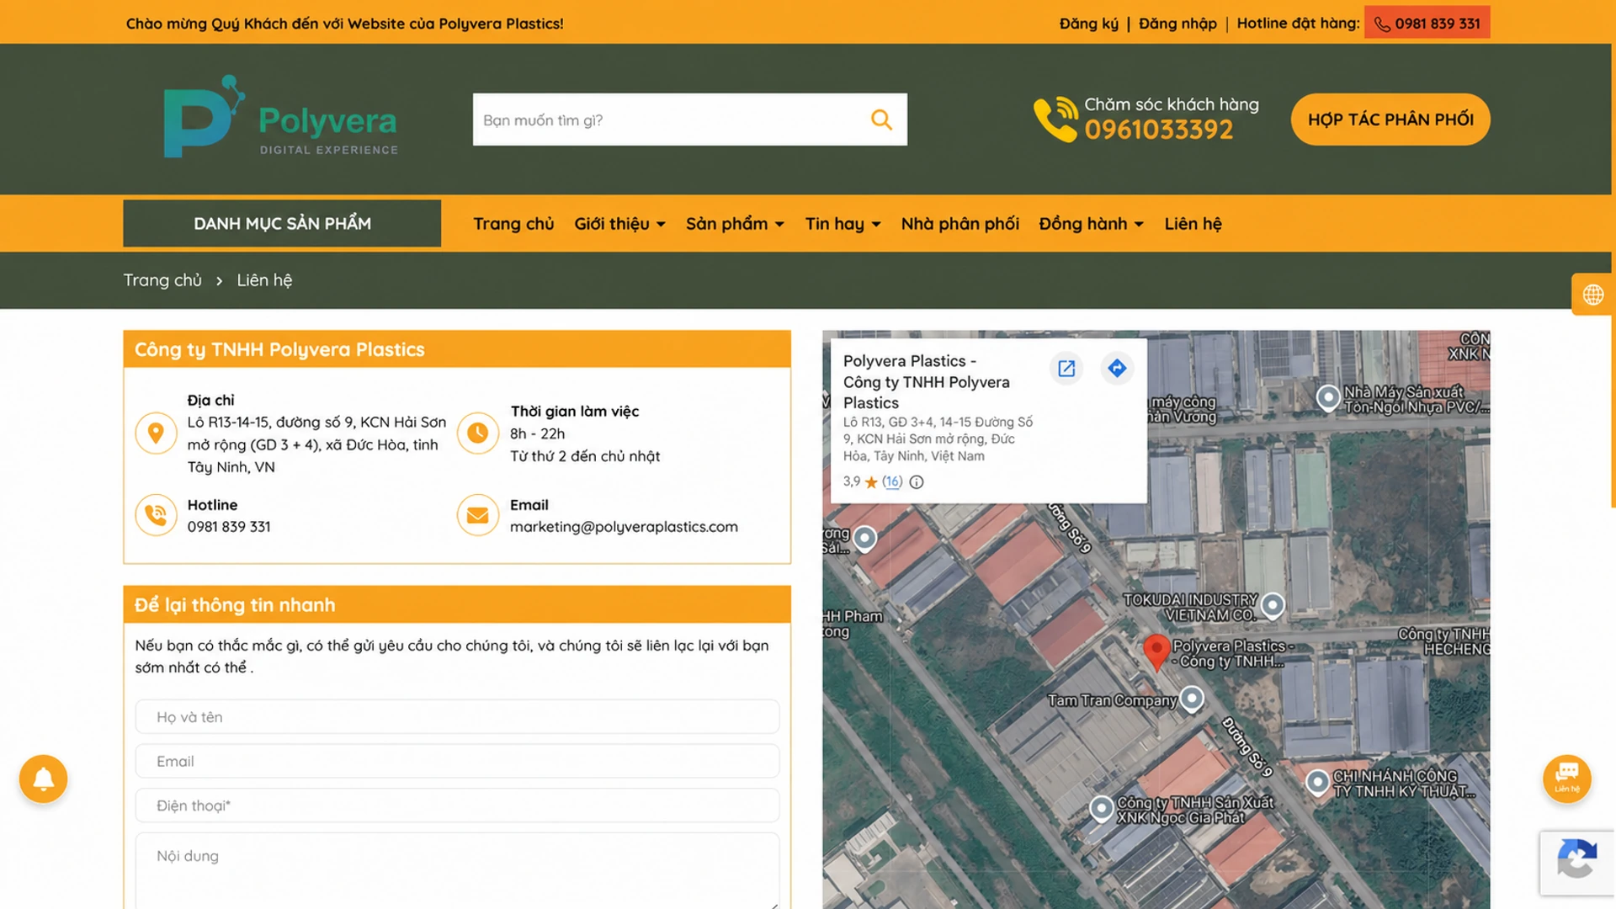
Task: Open larger map view icon
Action: [x=1066, y=369]
